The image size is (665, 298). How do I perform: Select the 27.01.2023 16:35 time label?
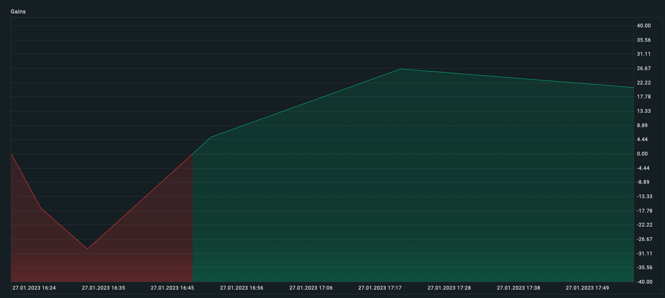(x=103, y=288)
